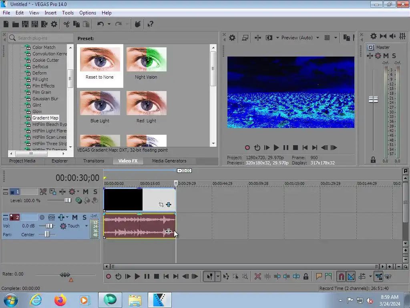Delete selection with the red X
This screenshot has height=308, width=410.
[258, 276]
